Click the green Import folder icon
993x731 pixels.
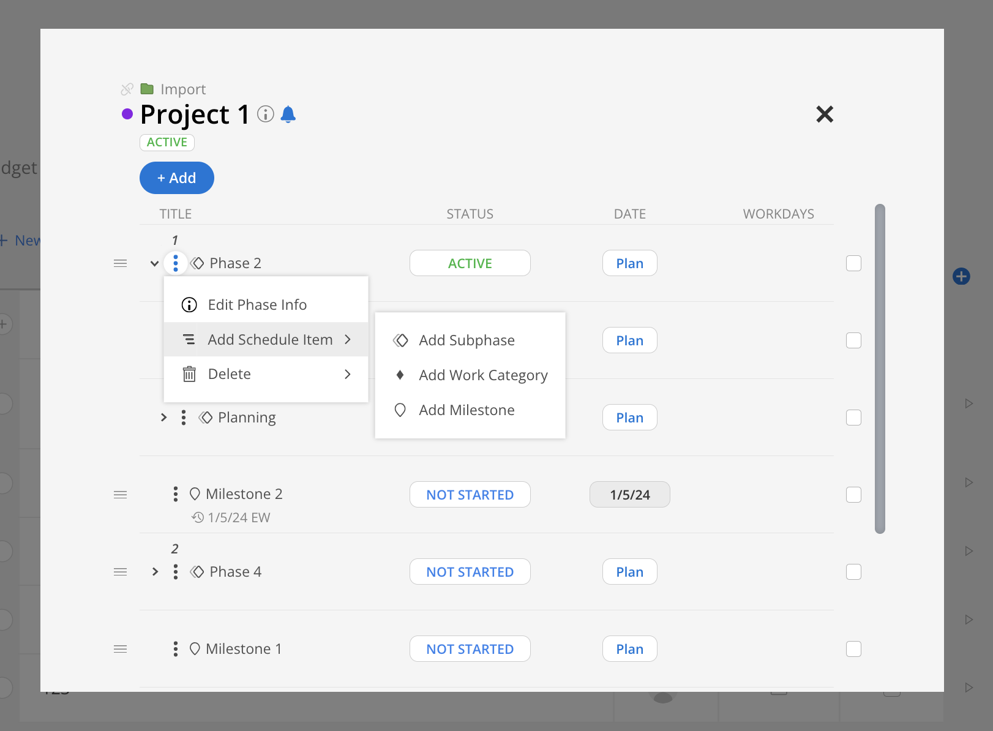coord(146,88)
